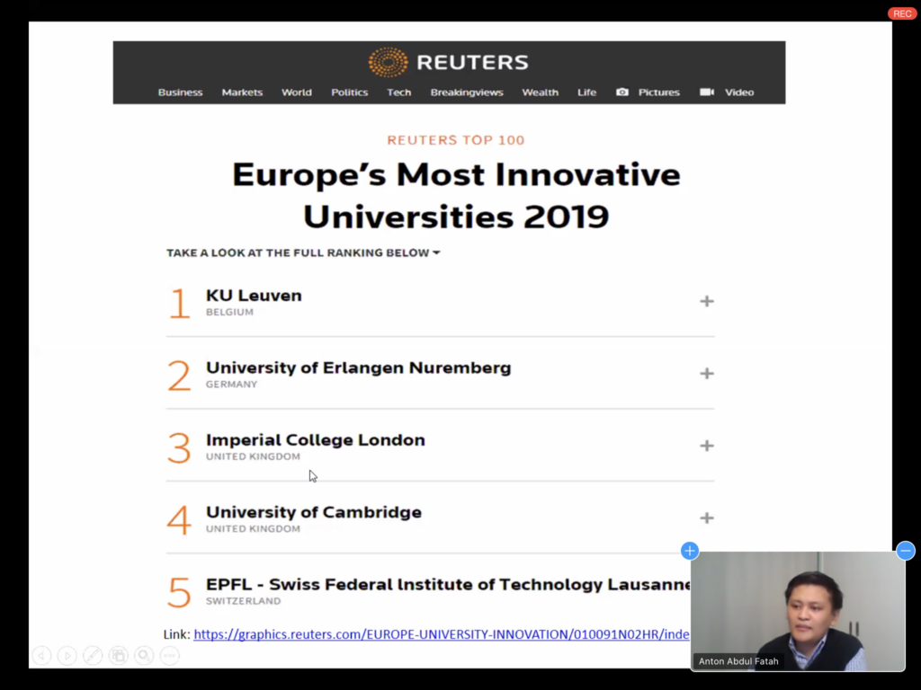Open more slideshow options

tap(170, 655)
